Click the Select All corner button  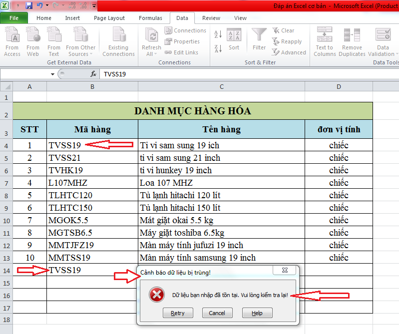(6, 86)
